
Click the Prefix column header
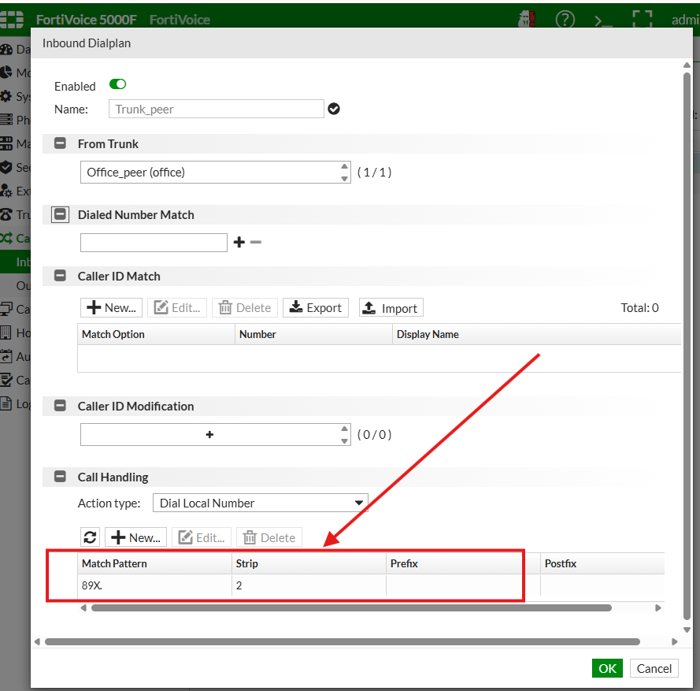pos(464,563)
